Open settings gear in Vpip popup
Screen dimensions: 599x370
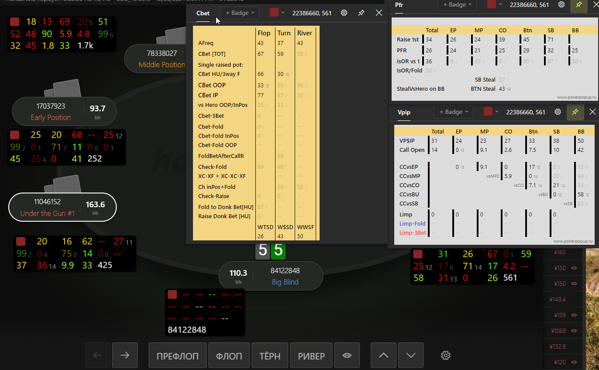click(558, 112)
